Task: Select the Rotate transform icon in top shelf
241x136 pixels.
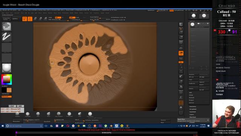Action: [x=46, y=19]
